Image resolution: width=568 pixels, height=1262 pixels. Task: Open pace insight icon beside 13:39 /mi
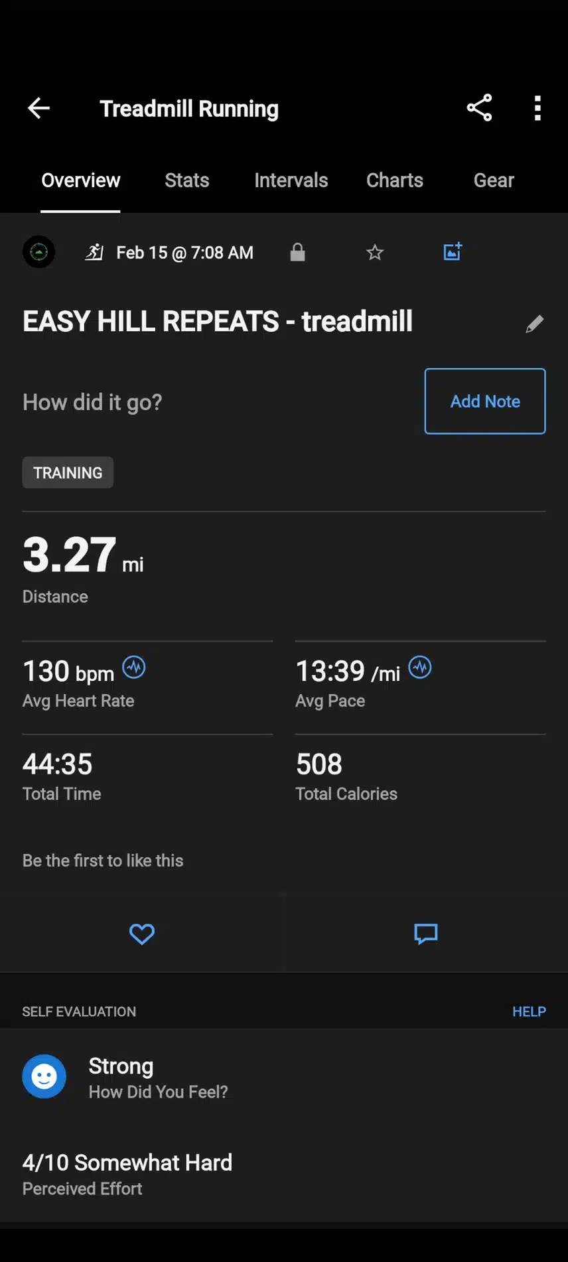(x=419, y=667)
